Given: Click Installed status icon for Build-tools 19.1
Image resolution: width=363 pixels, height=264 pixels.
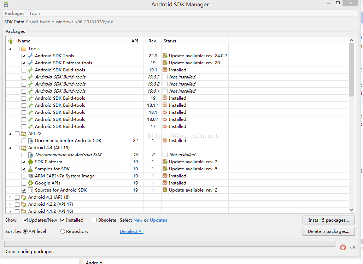Looking at the screenshot, I should tap(165, 70).
